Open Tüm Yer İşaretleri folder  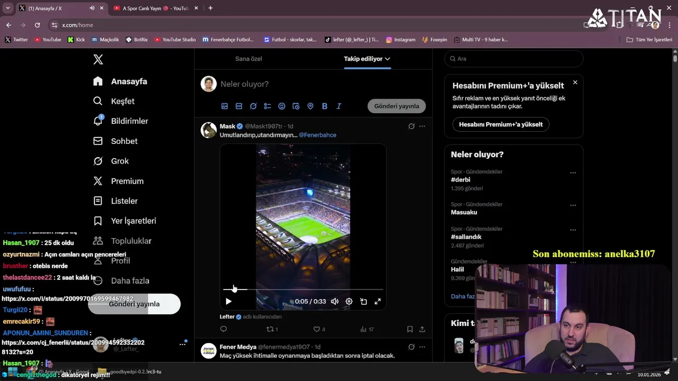pos(649,40)
